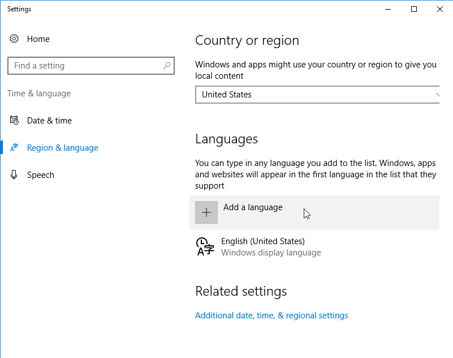Click the Speech microphone icon

(14, 174)
